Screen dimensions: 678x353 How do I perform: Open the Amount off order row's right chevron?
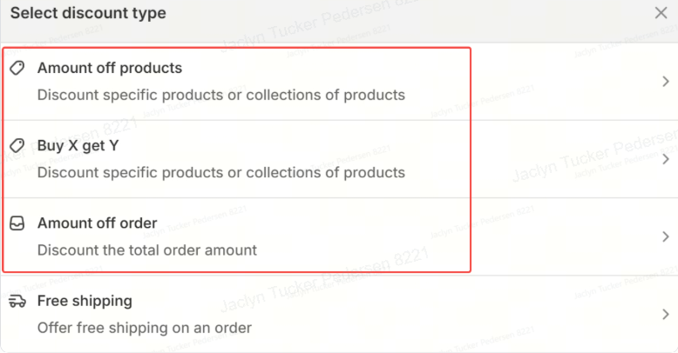coord(666,236)
